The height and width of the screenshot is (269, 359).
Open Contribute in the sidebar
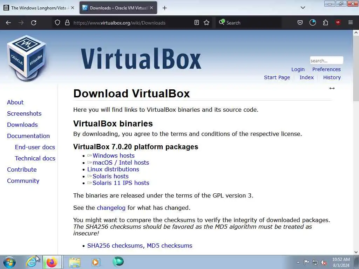click(x=22, y=170)
